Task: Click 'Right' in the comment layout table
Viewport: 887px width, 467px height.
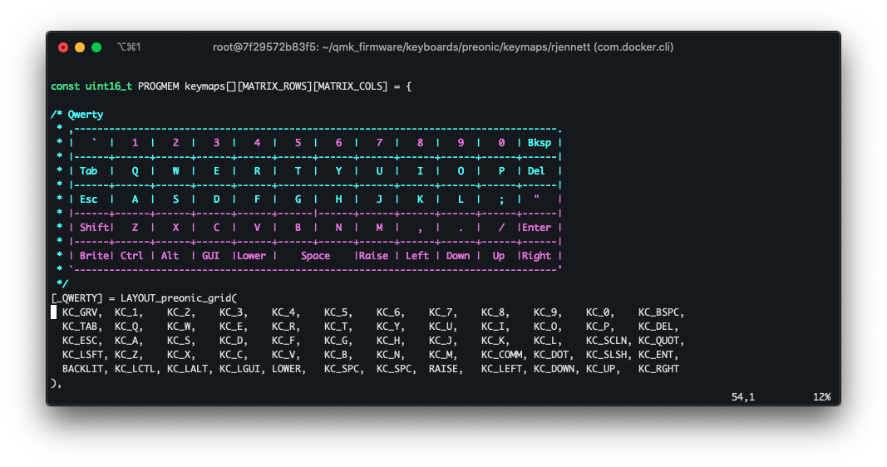Action: 536,256
